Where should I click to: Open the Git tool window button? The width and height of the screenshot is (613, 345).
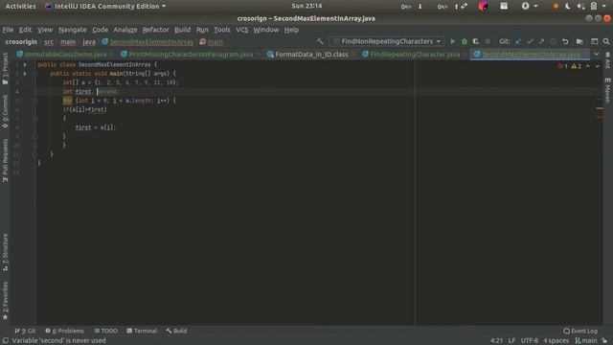pyautogui.click(x=25, y=331)
